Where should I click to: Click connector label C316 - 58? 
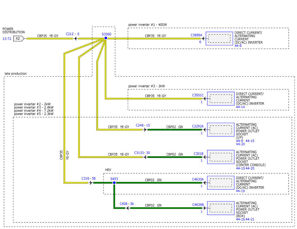point(89,178)
